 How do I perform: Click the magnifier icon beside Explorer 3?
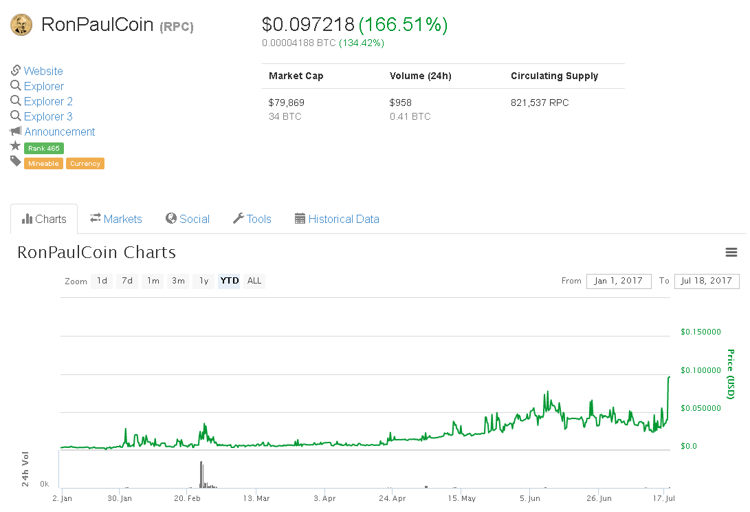(15, 116)
